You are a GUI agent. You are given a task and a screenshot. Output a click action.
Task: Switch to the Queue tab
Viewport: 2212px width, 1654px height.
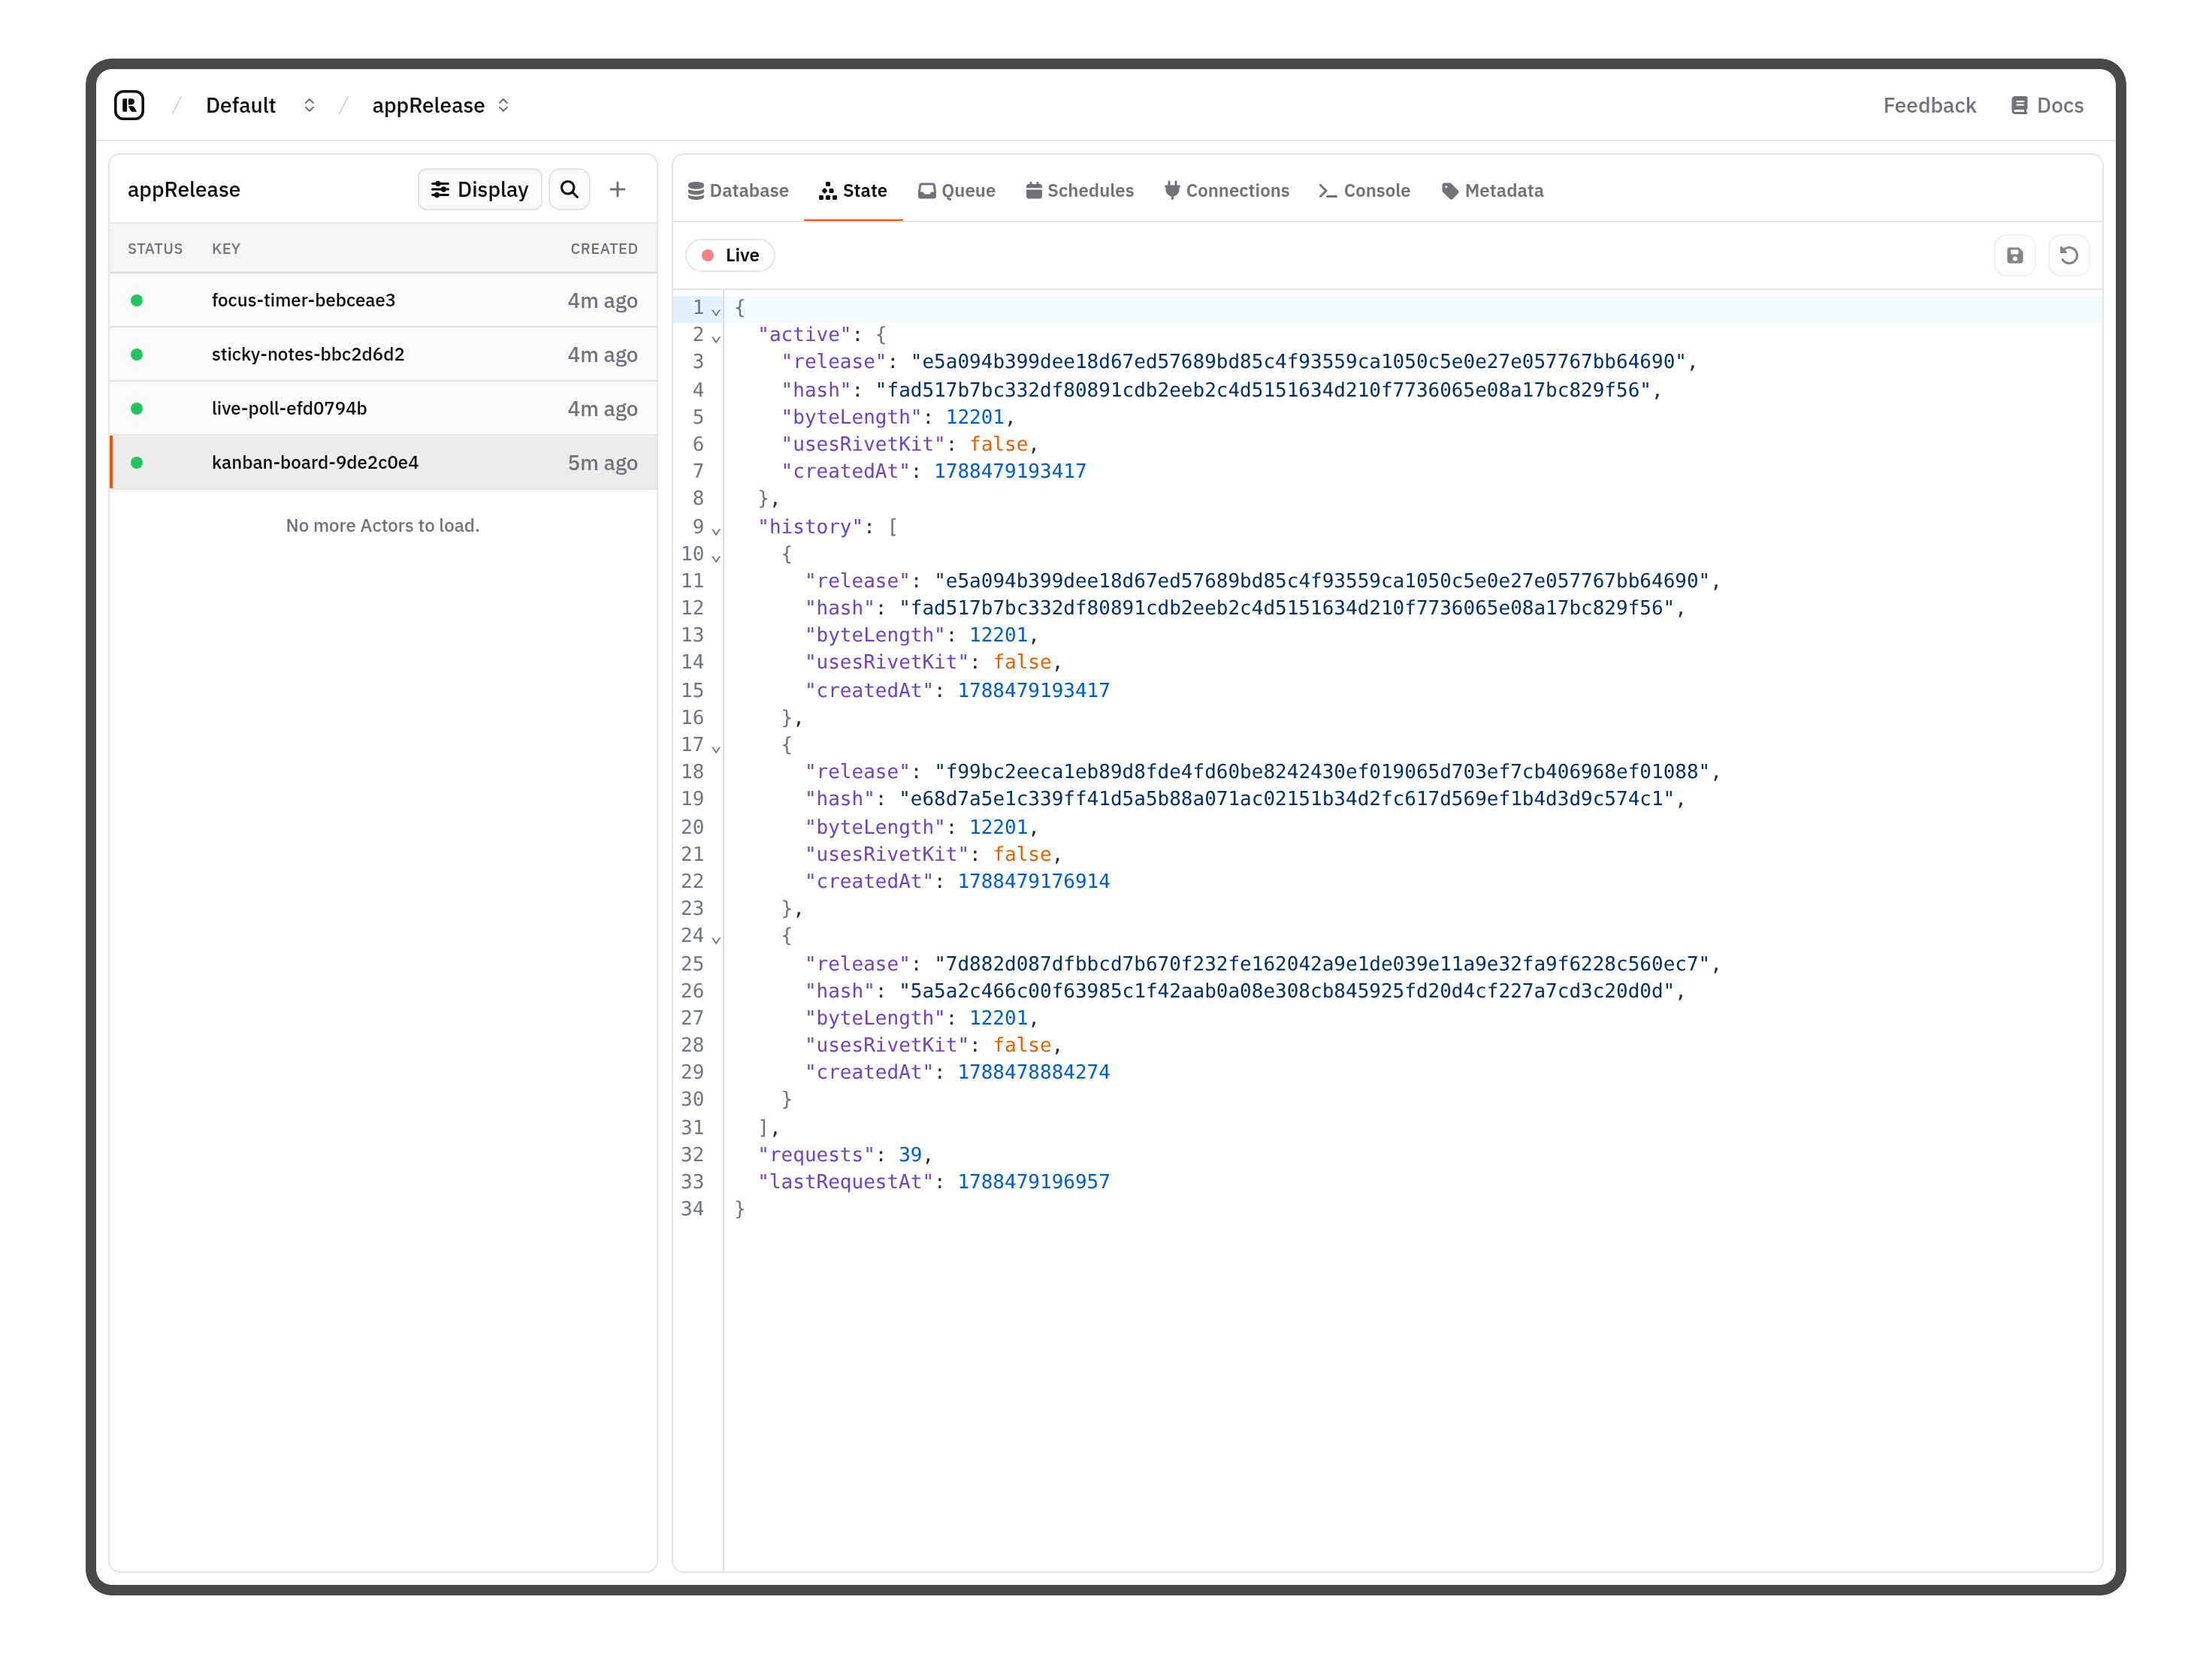pyautogui.click(x=957, y=190)
